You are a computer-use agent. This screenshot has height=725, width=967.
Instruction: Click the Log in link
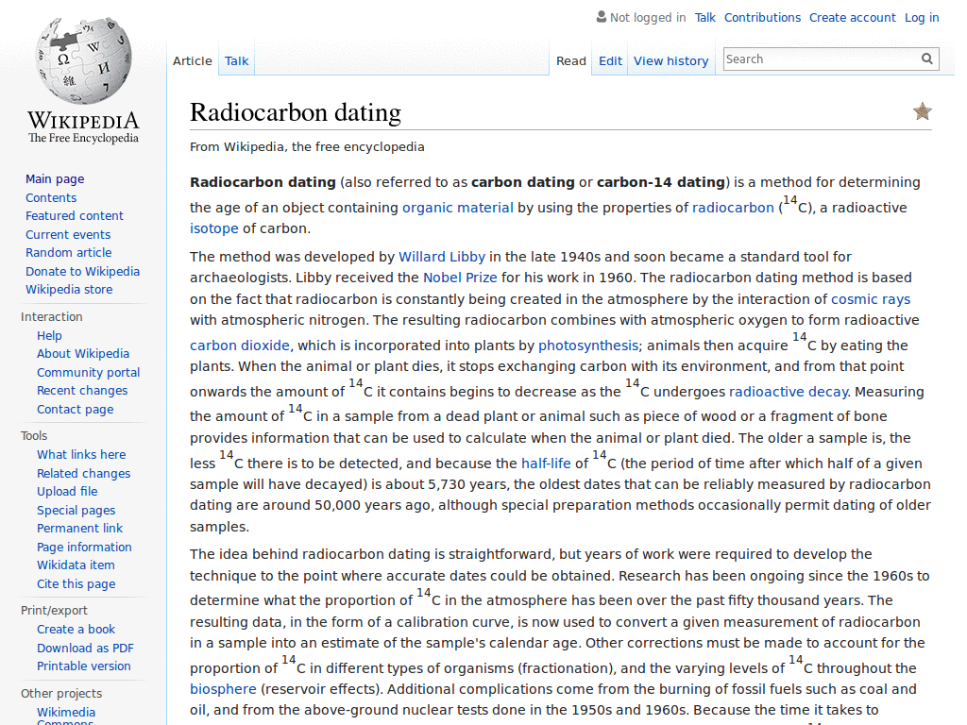(922, 17)
